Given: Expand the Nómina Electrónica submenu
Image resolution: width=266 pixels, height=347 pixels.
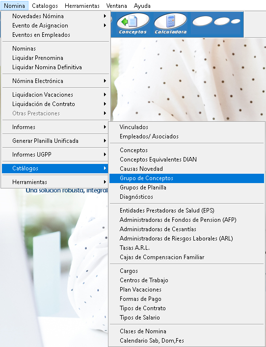Looking at the screenshot, I should click(x=55, y=81).
